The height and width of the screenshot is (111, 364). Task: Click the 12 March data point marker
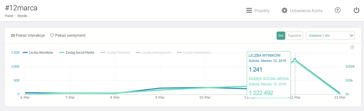point(295,60)
